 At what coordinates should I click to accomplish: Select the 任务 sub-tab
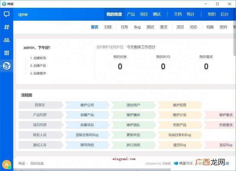pos(125,27)
